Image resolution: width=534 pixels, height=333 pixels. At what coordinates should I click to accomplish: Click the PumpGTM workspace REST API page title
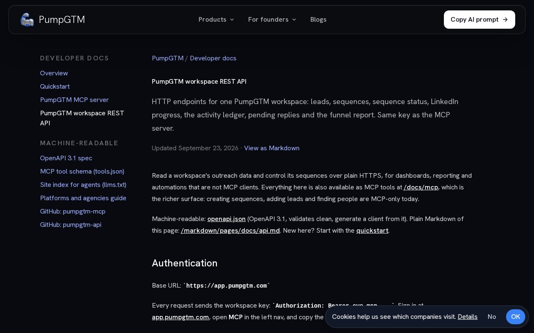199,82
